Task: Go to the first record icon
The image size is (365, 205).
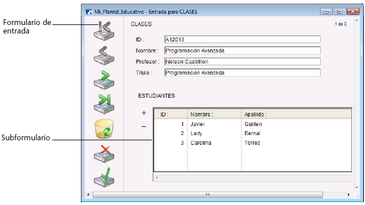Action: tap(104, 31)
